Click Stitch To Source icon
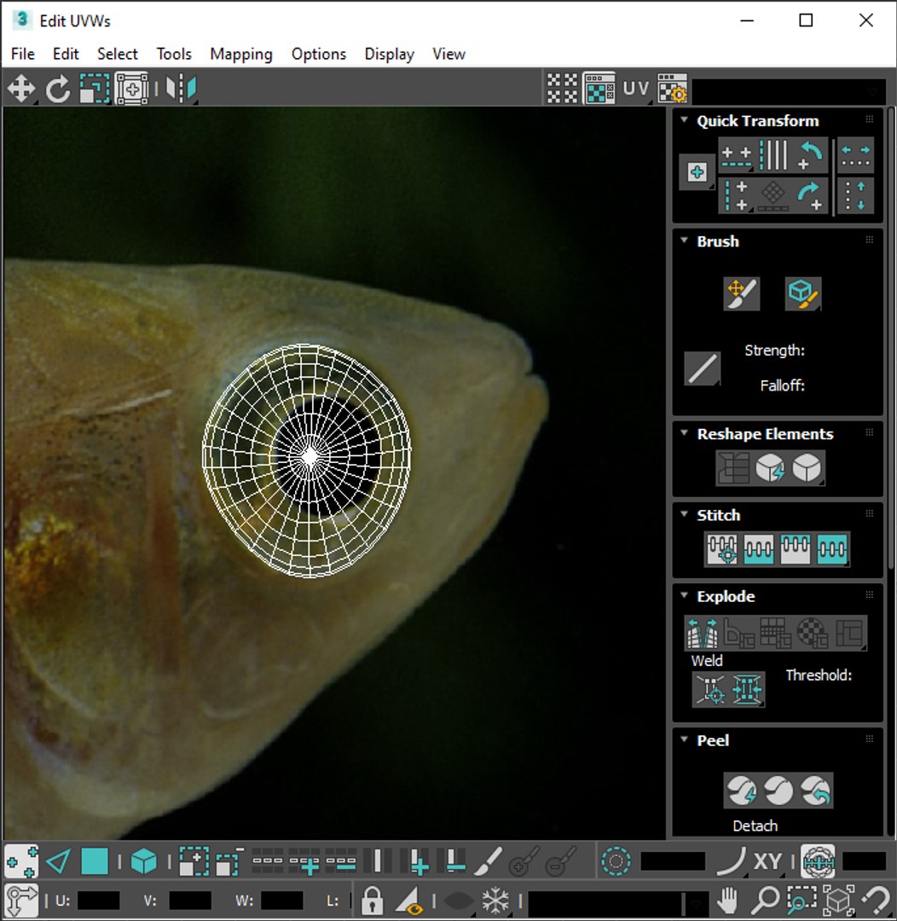897x921 pixels. click(796, 549)
